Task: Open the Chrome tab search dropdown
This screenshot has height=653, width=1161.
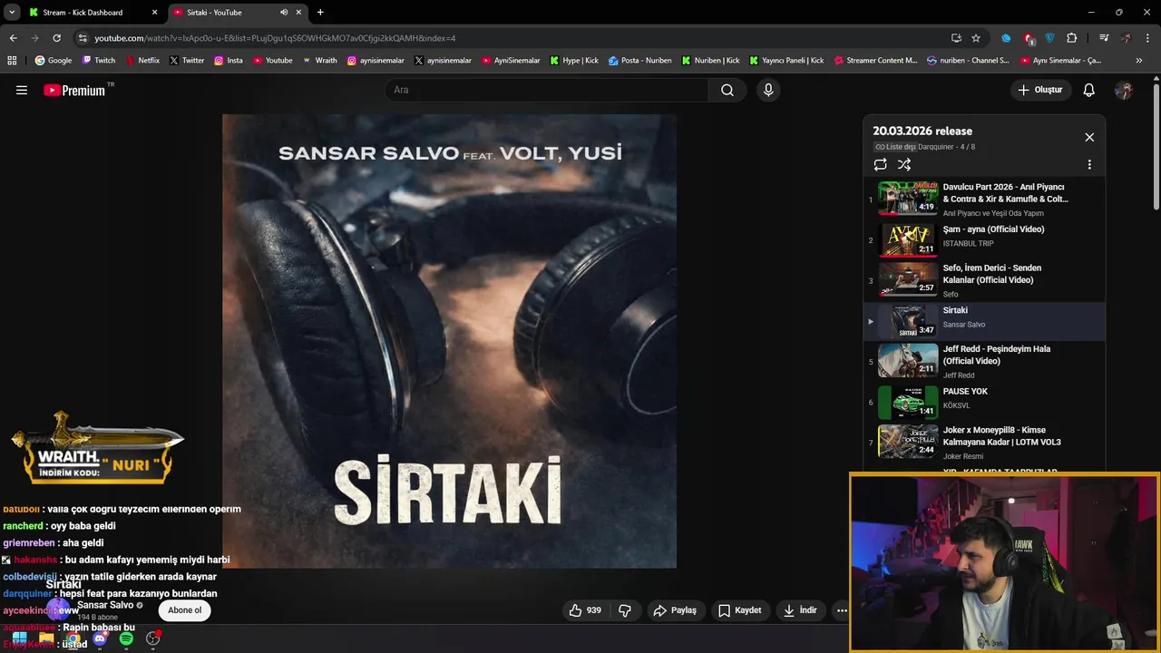Action: [x=12, y=13]
